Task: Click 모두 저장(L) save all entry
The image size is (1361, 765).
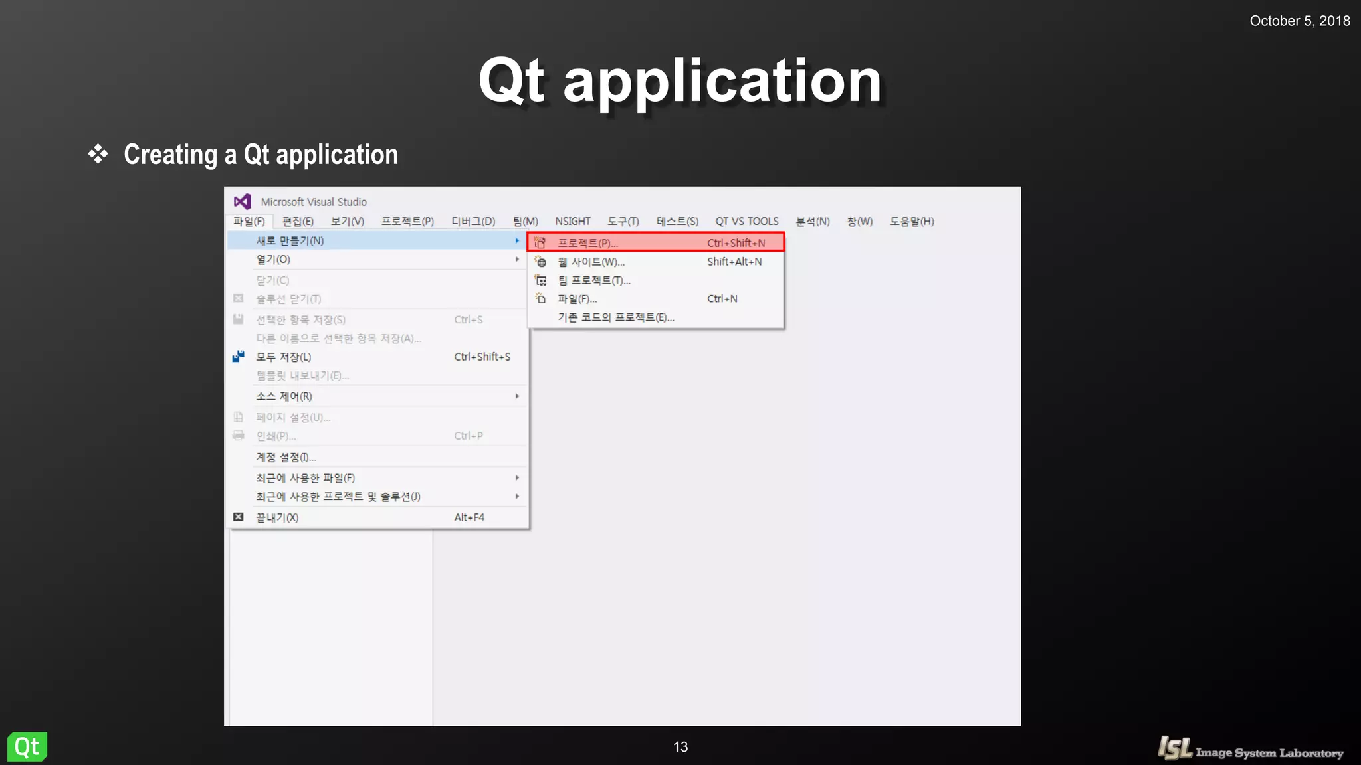Action: (x=284, y=357)
